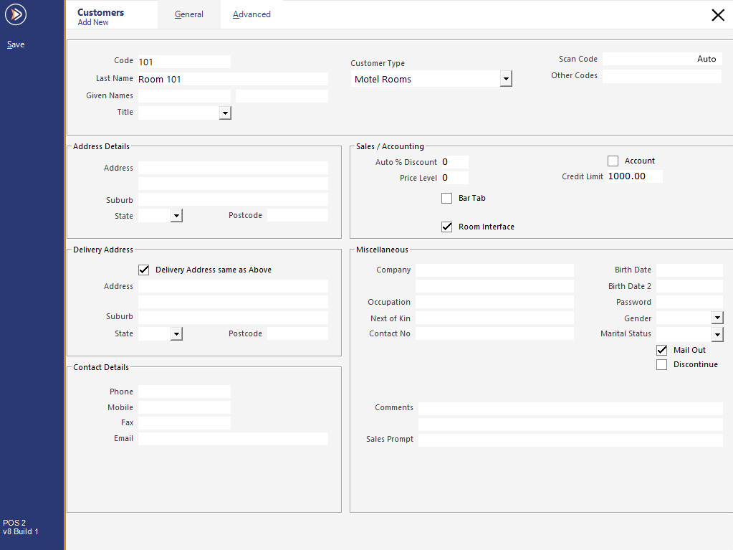Disable the Room Interface checkbox
Image resolution: width=733 pixels, height=550 pixels.
[446, 227]
